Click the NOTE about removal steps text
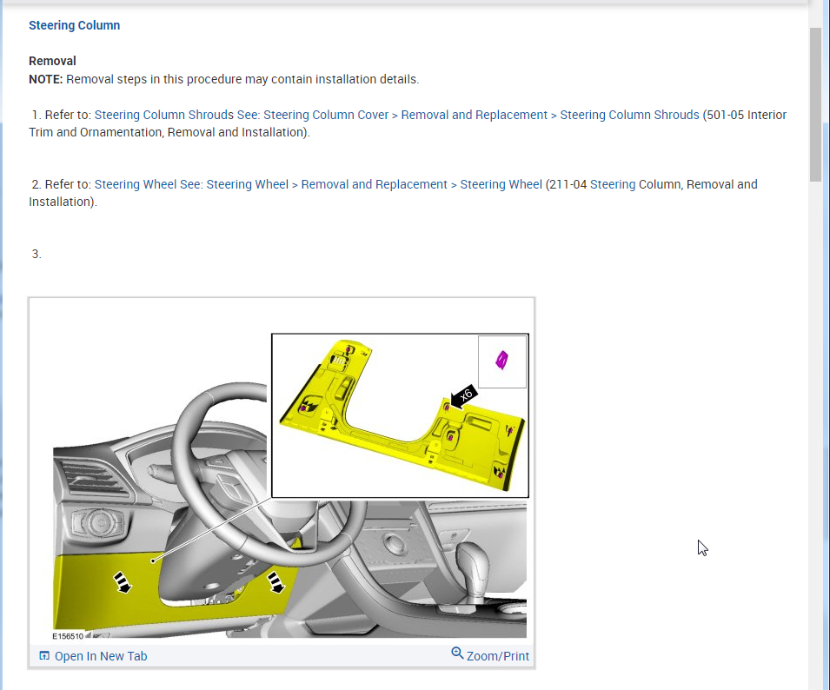830x690 pixels. (224, 79)
